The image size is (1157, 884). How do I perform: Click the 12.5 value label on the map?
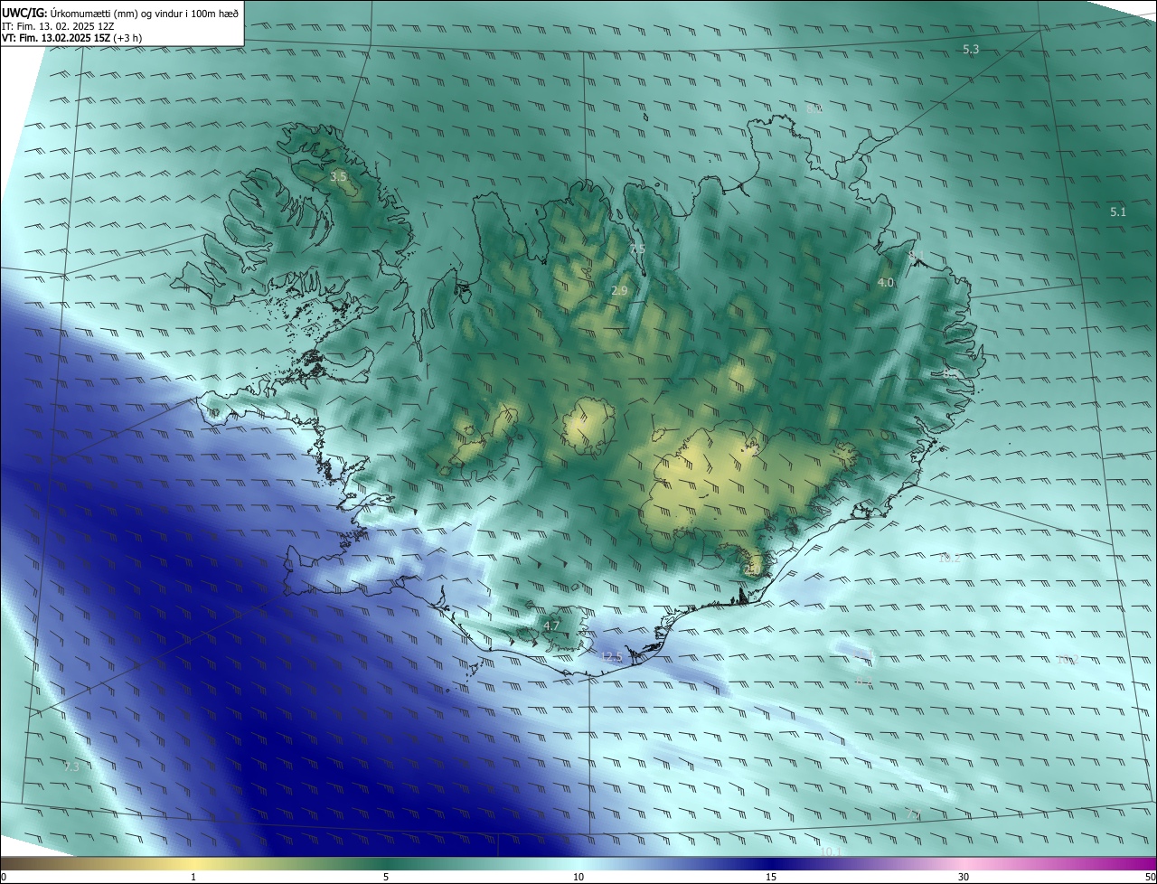tap(612, 656)
